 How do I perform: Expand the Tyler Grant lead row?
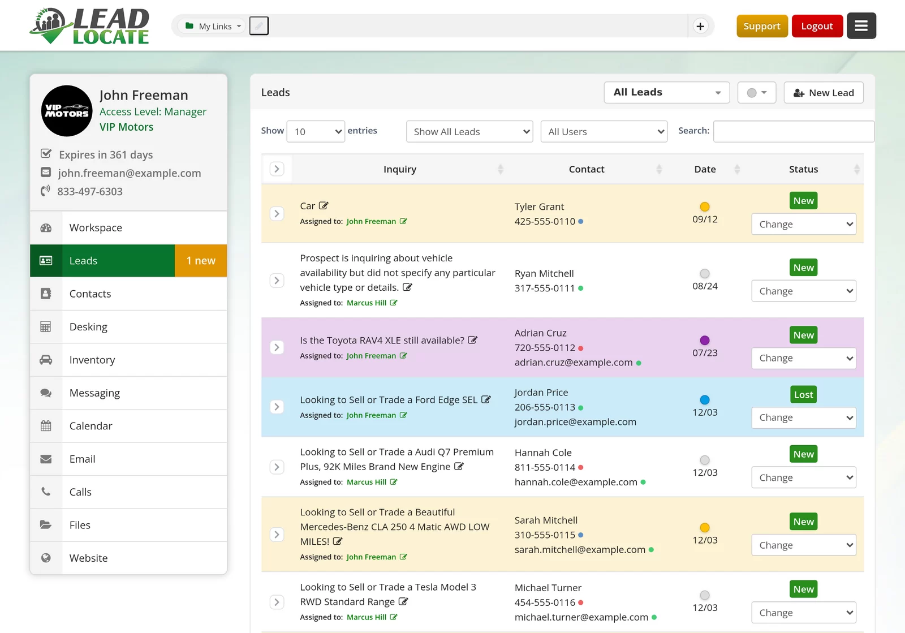[x=277, y=214]
